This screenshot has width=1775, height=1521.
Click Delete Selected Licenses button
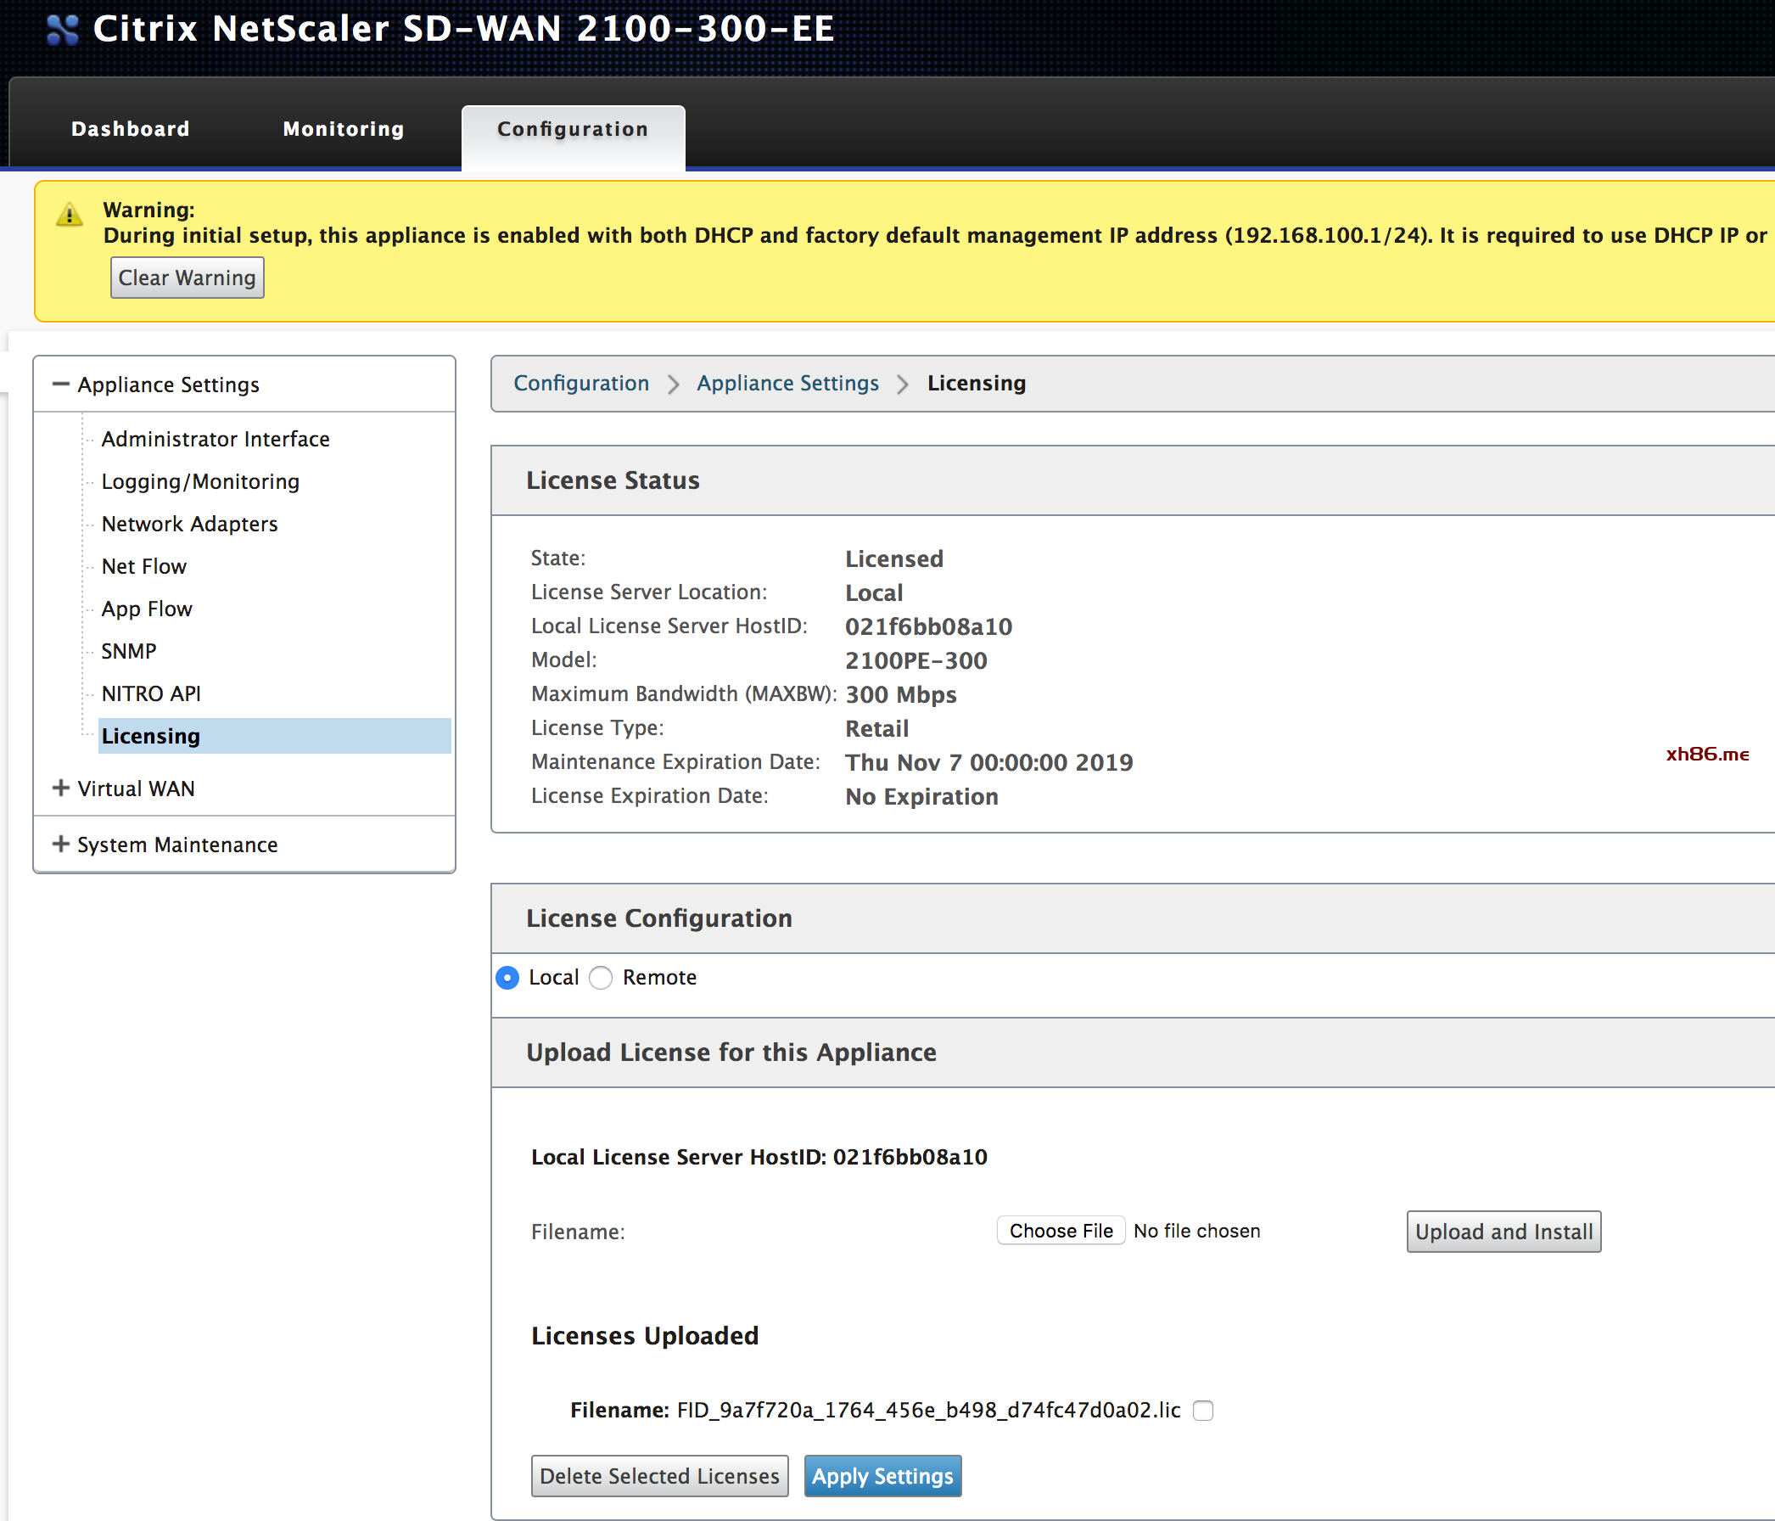point(660,1475)
